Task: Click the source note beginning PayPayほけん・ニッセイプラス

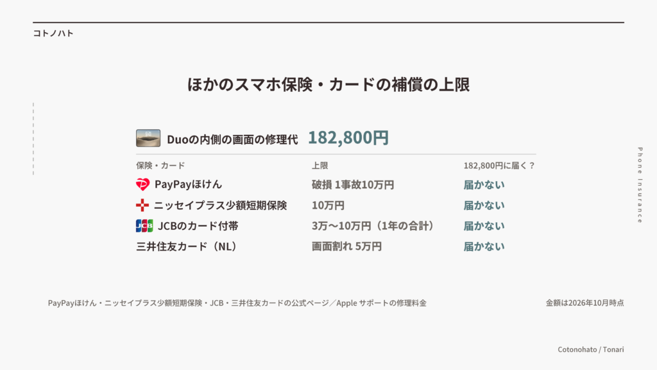Action: pos(237,303)
